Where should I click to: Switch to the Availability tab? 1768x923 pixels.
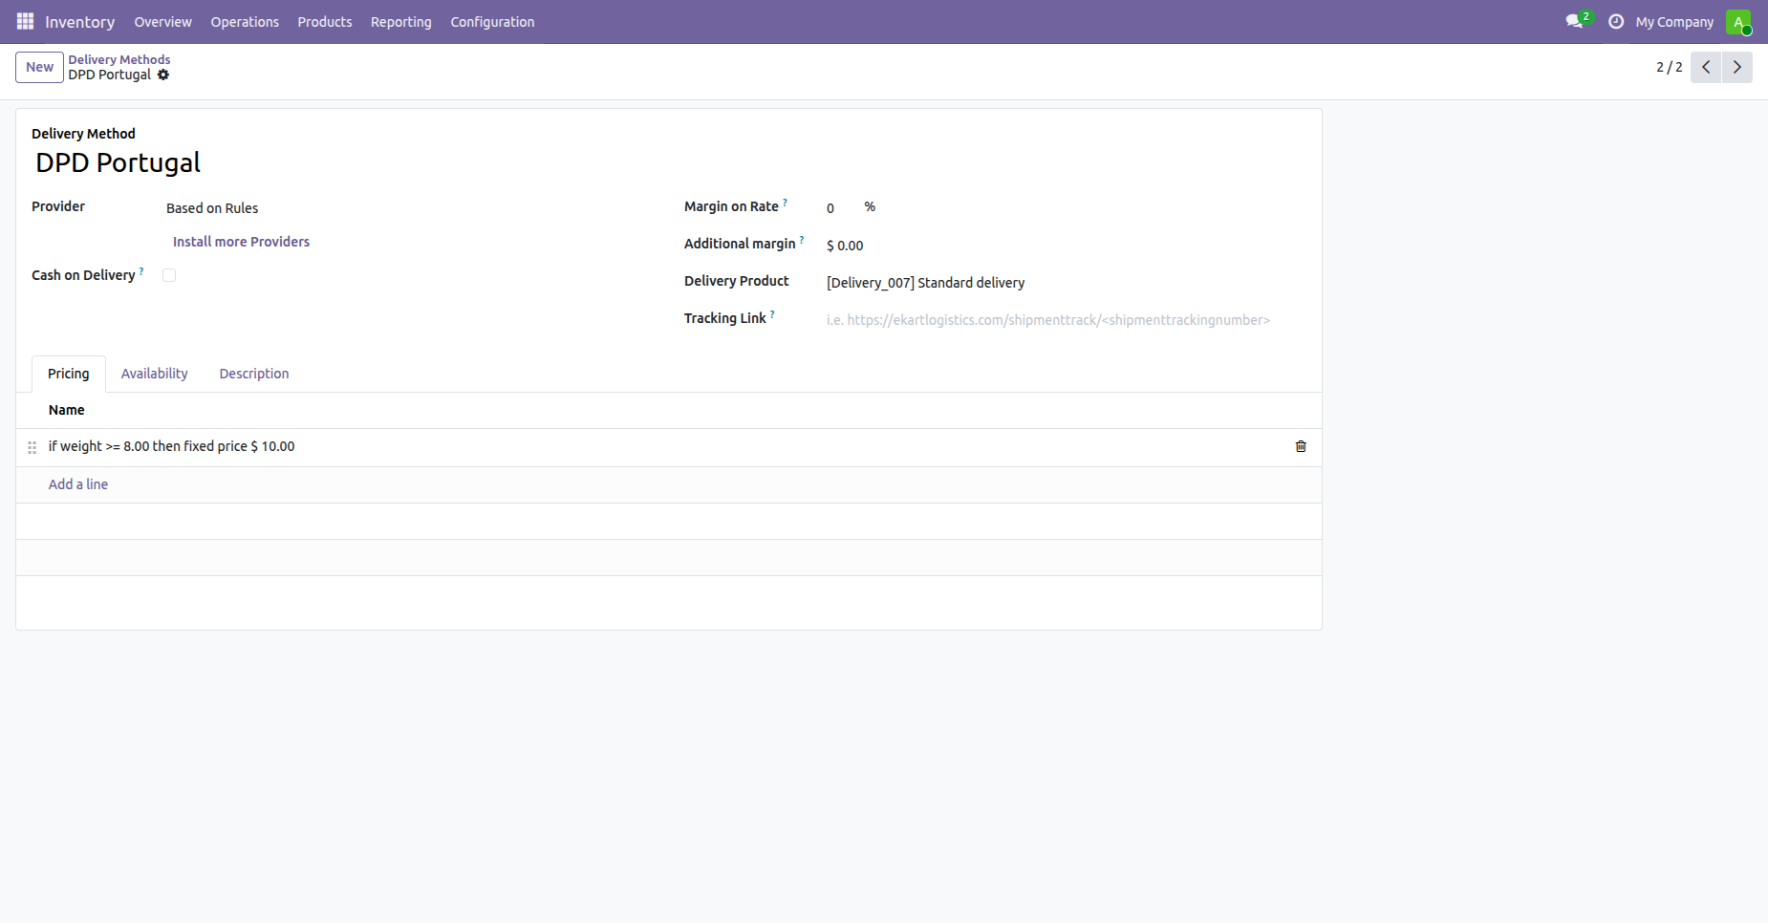coord(155,374)
